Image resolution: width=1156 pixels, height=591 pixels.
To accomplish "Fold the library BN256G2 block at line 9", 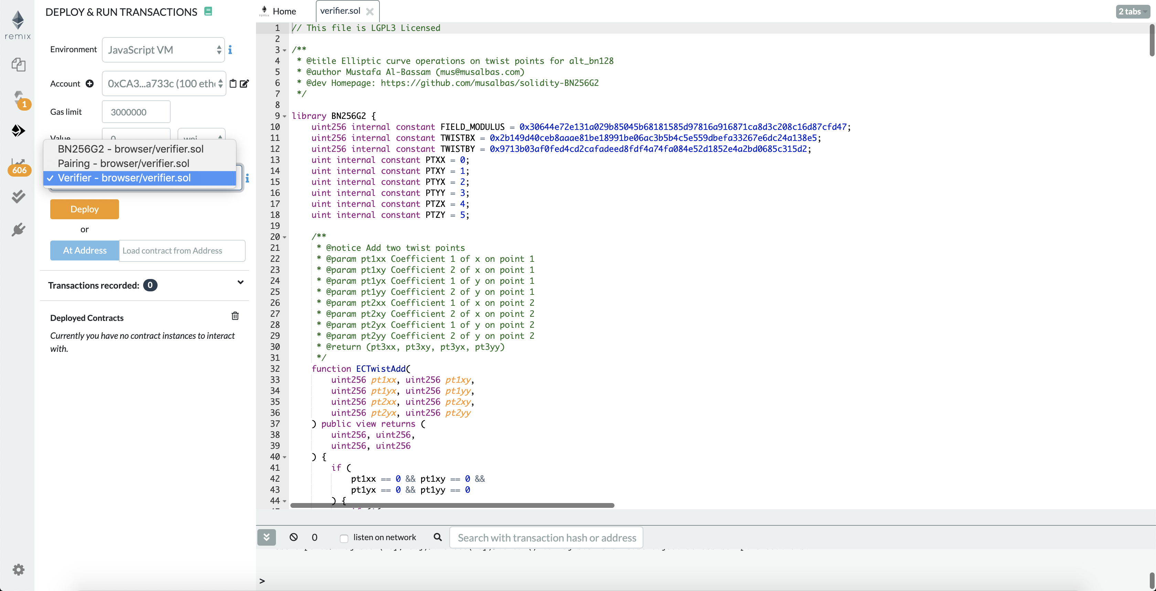I will [285, 116].
